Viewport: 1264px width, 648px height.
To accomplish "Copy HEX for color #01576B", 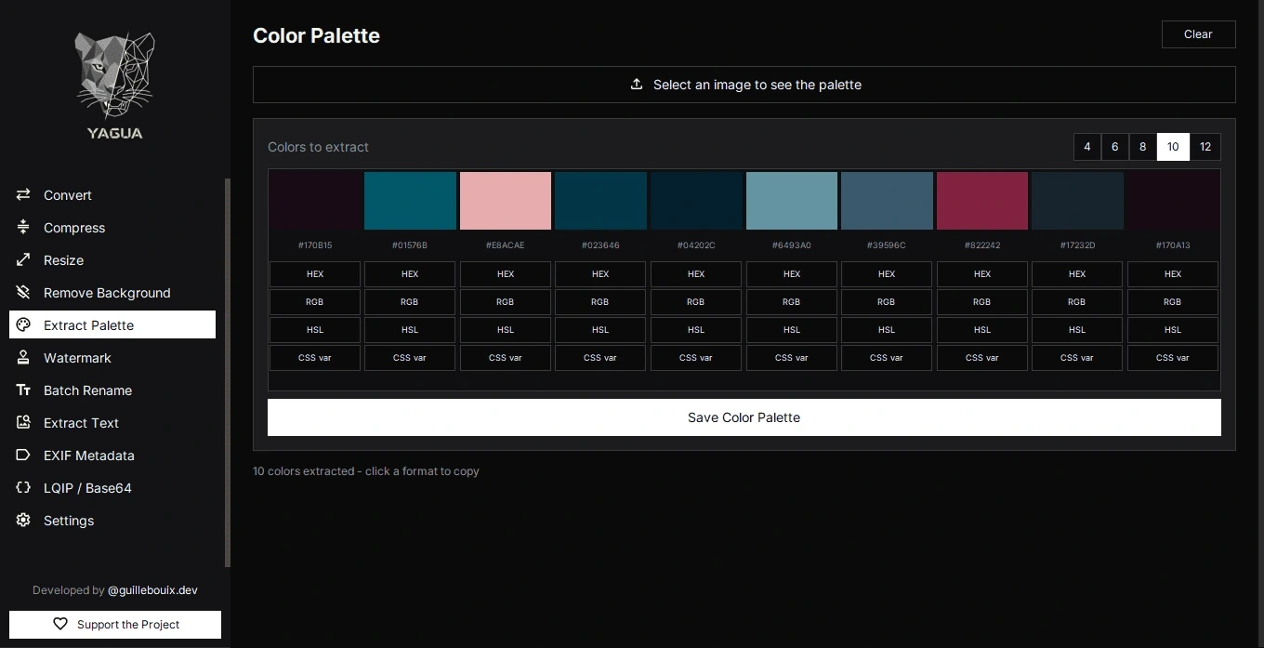I will tap(410, 274).
